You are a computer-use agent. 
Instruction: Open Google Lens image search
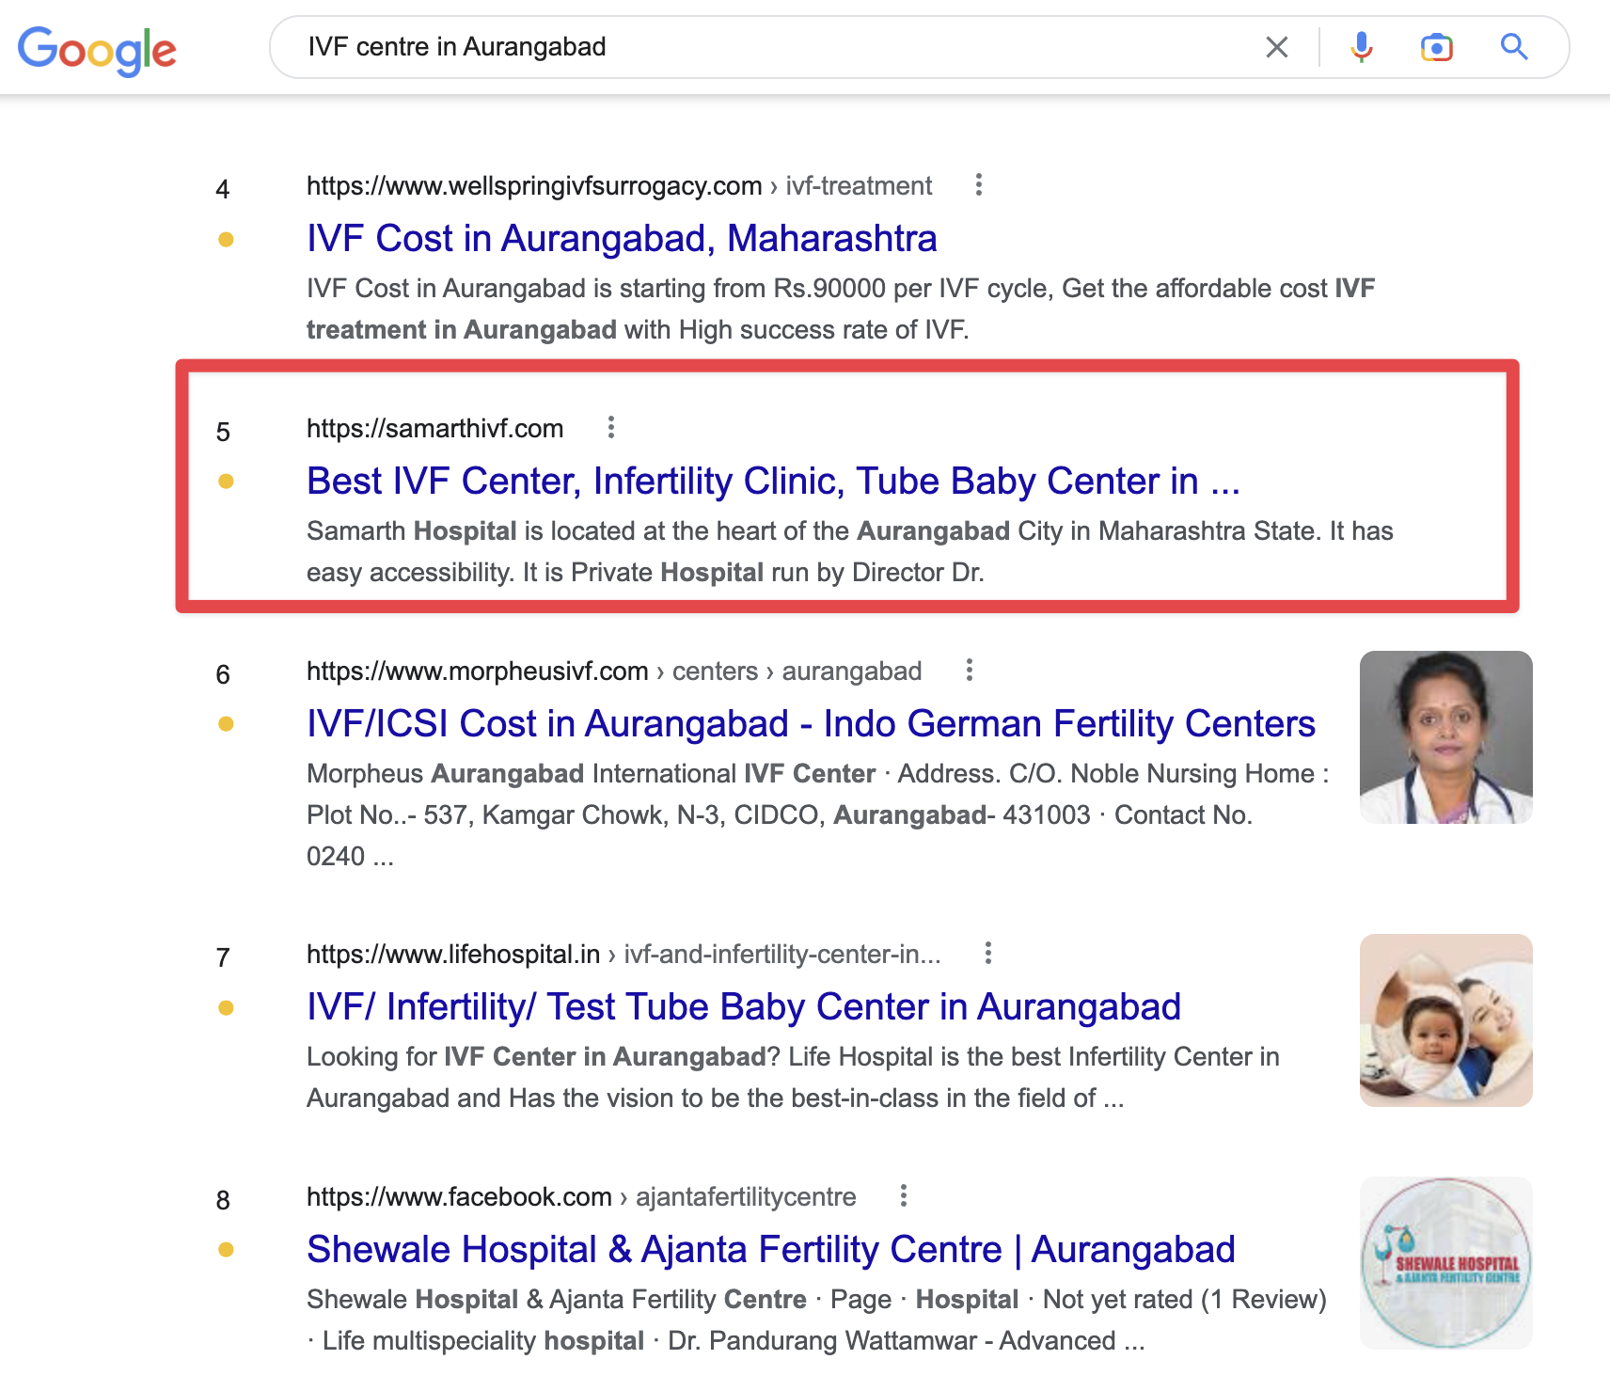[x=1436, y=47]
